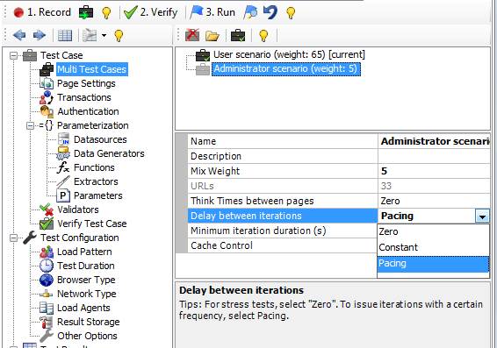
Task: Click the forward navigation arrow icon
Action: tap(40, 35)
